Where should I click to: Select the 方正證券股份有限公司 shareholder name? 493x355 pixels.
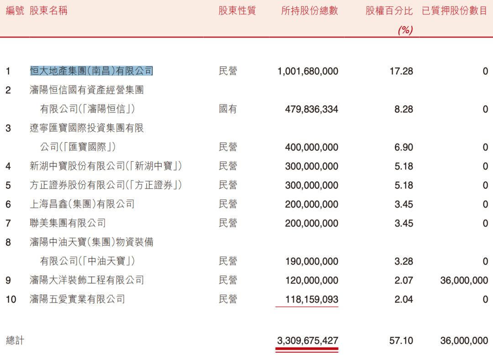point(106,185)
